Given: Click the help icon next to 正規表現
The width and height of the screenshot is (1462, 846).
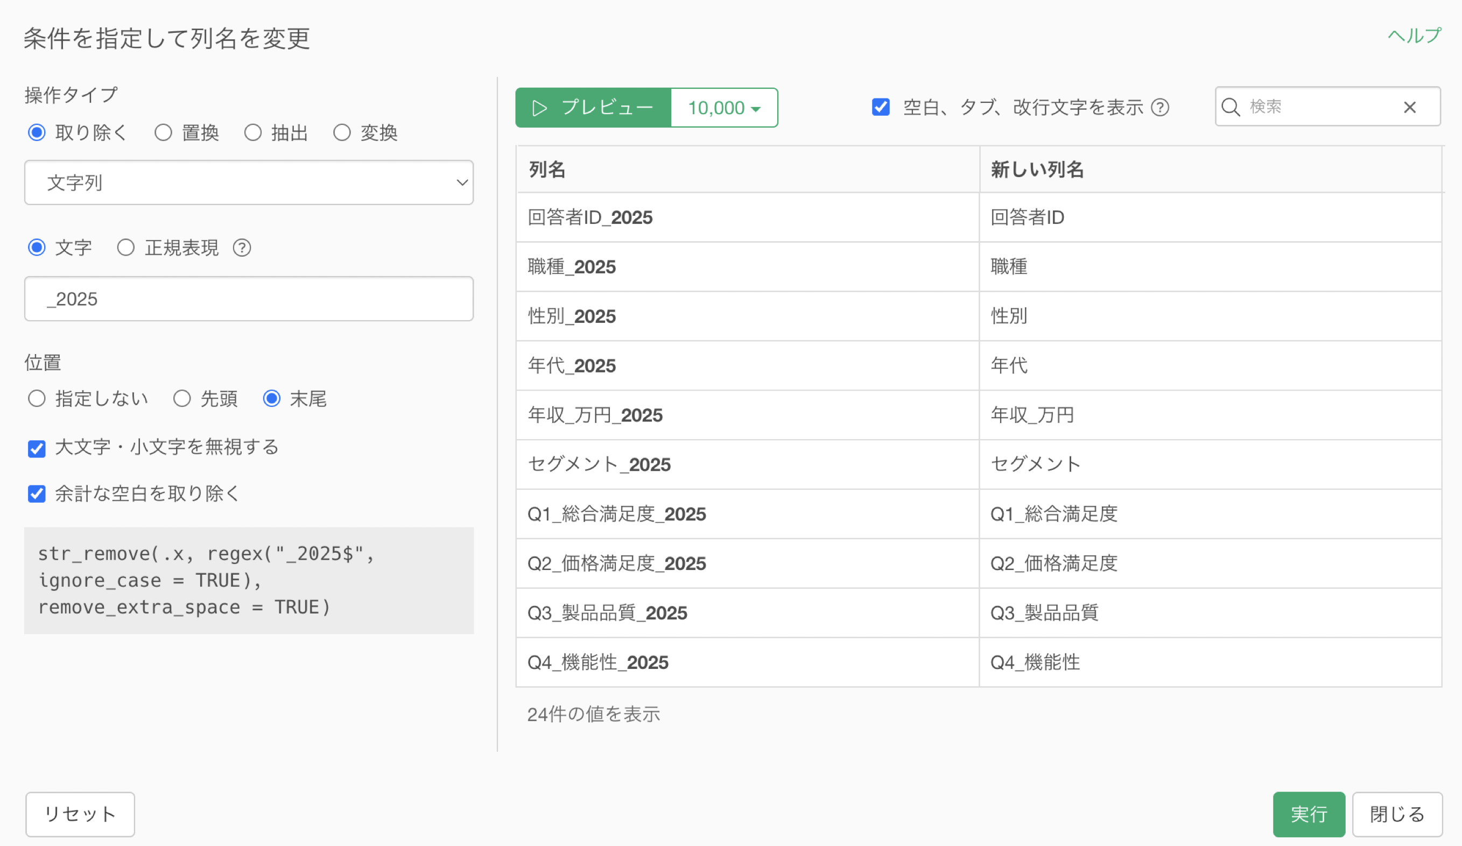Looking at the screenshot, I should (242, 248).
